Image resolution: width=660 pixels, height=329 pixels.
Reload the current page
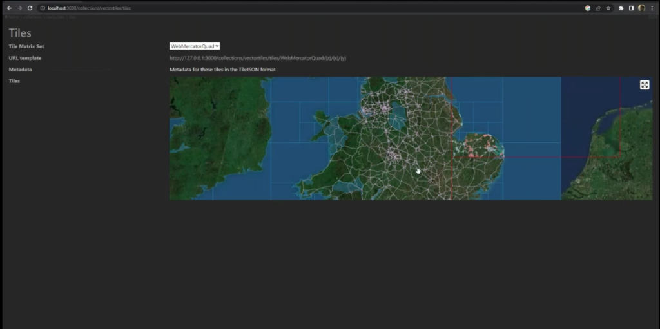tap(30, 8)
